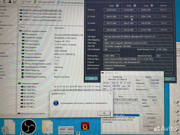Click the BIOS Version CX99DE30 field
The image size is (180, 135).
click(x=138, y=68)
